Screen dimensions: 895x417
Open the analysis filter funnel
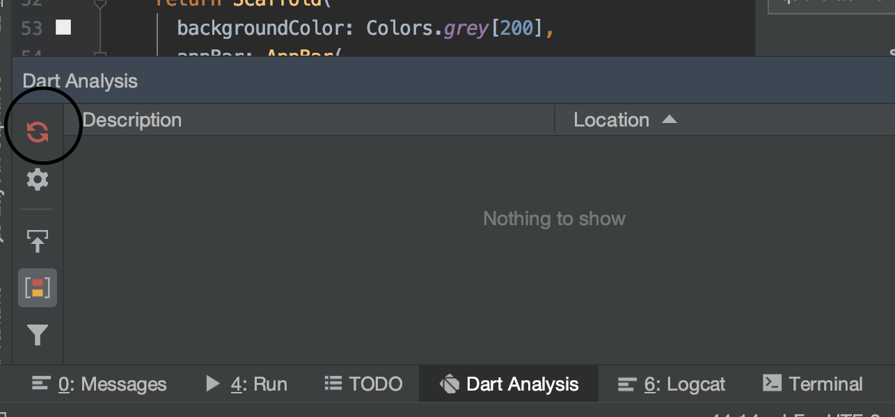38,336
